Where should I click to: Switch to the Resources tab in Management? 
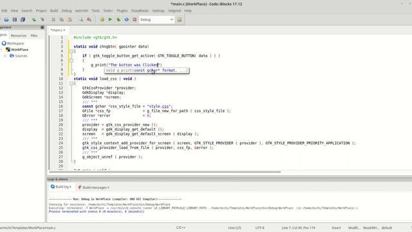pyautogui.click(x=19, y=35)
